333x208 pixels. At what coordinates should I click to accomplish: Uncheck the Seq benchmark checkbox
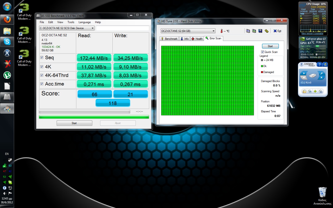42,57
